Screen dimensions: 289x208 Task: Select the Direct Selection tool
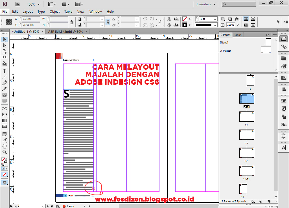point(5,45)
